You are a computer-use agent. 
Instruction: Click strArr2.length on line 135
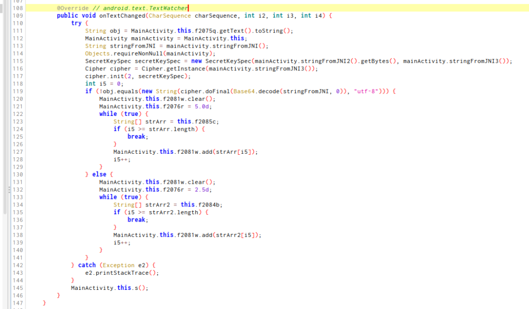174,212
